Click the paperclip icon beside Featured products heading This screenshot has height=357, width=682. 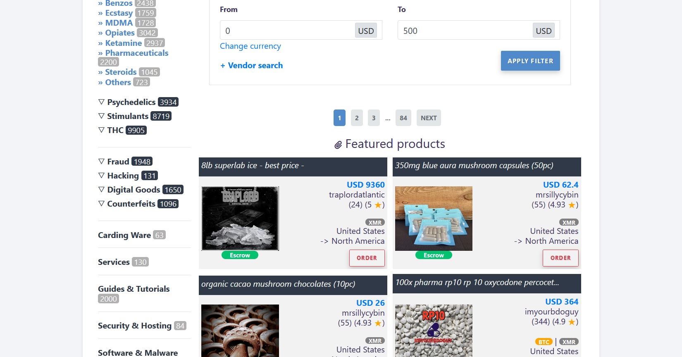[x=339, y=144]
